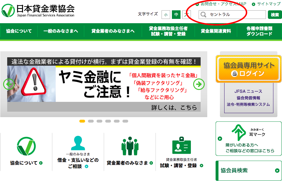282x181 pixels.
Task: Select the last carousel indicator dot
Action: (125, 121)
